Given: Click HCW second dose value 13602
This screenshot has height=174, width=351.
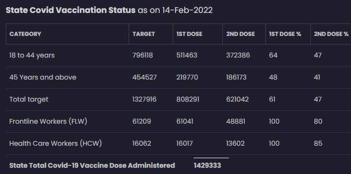Looking at the screenshot, I should pos(235,143).
